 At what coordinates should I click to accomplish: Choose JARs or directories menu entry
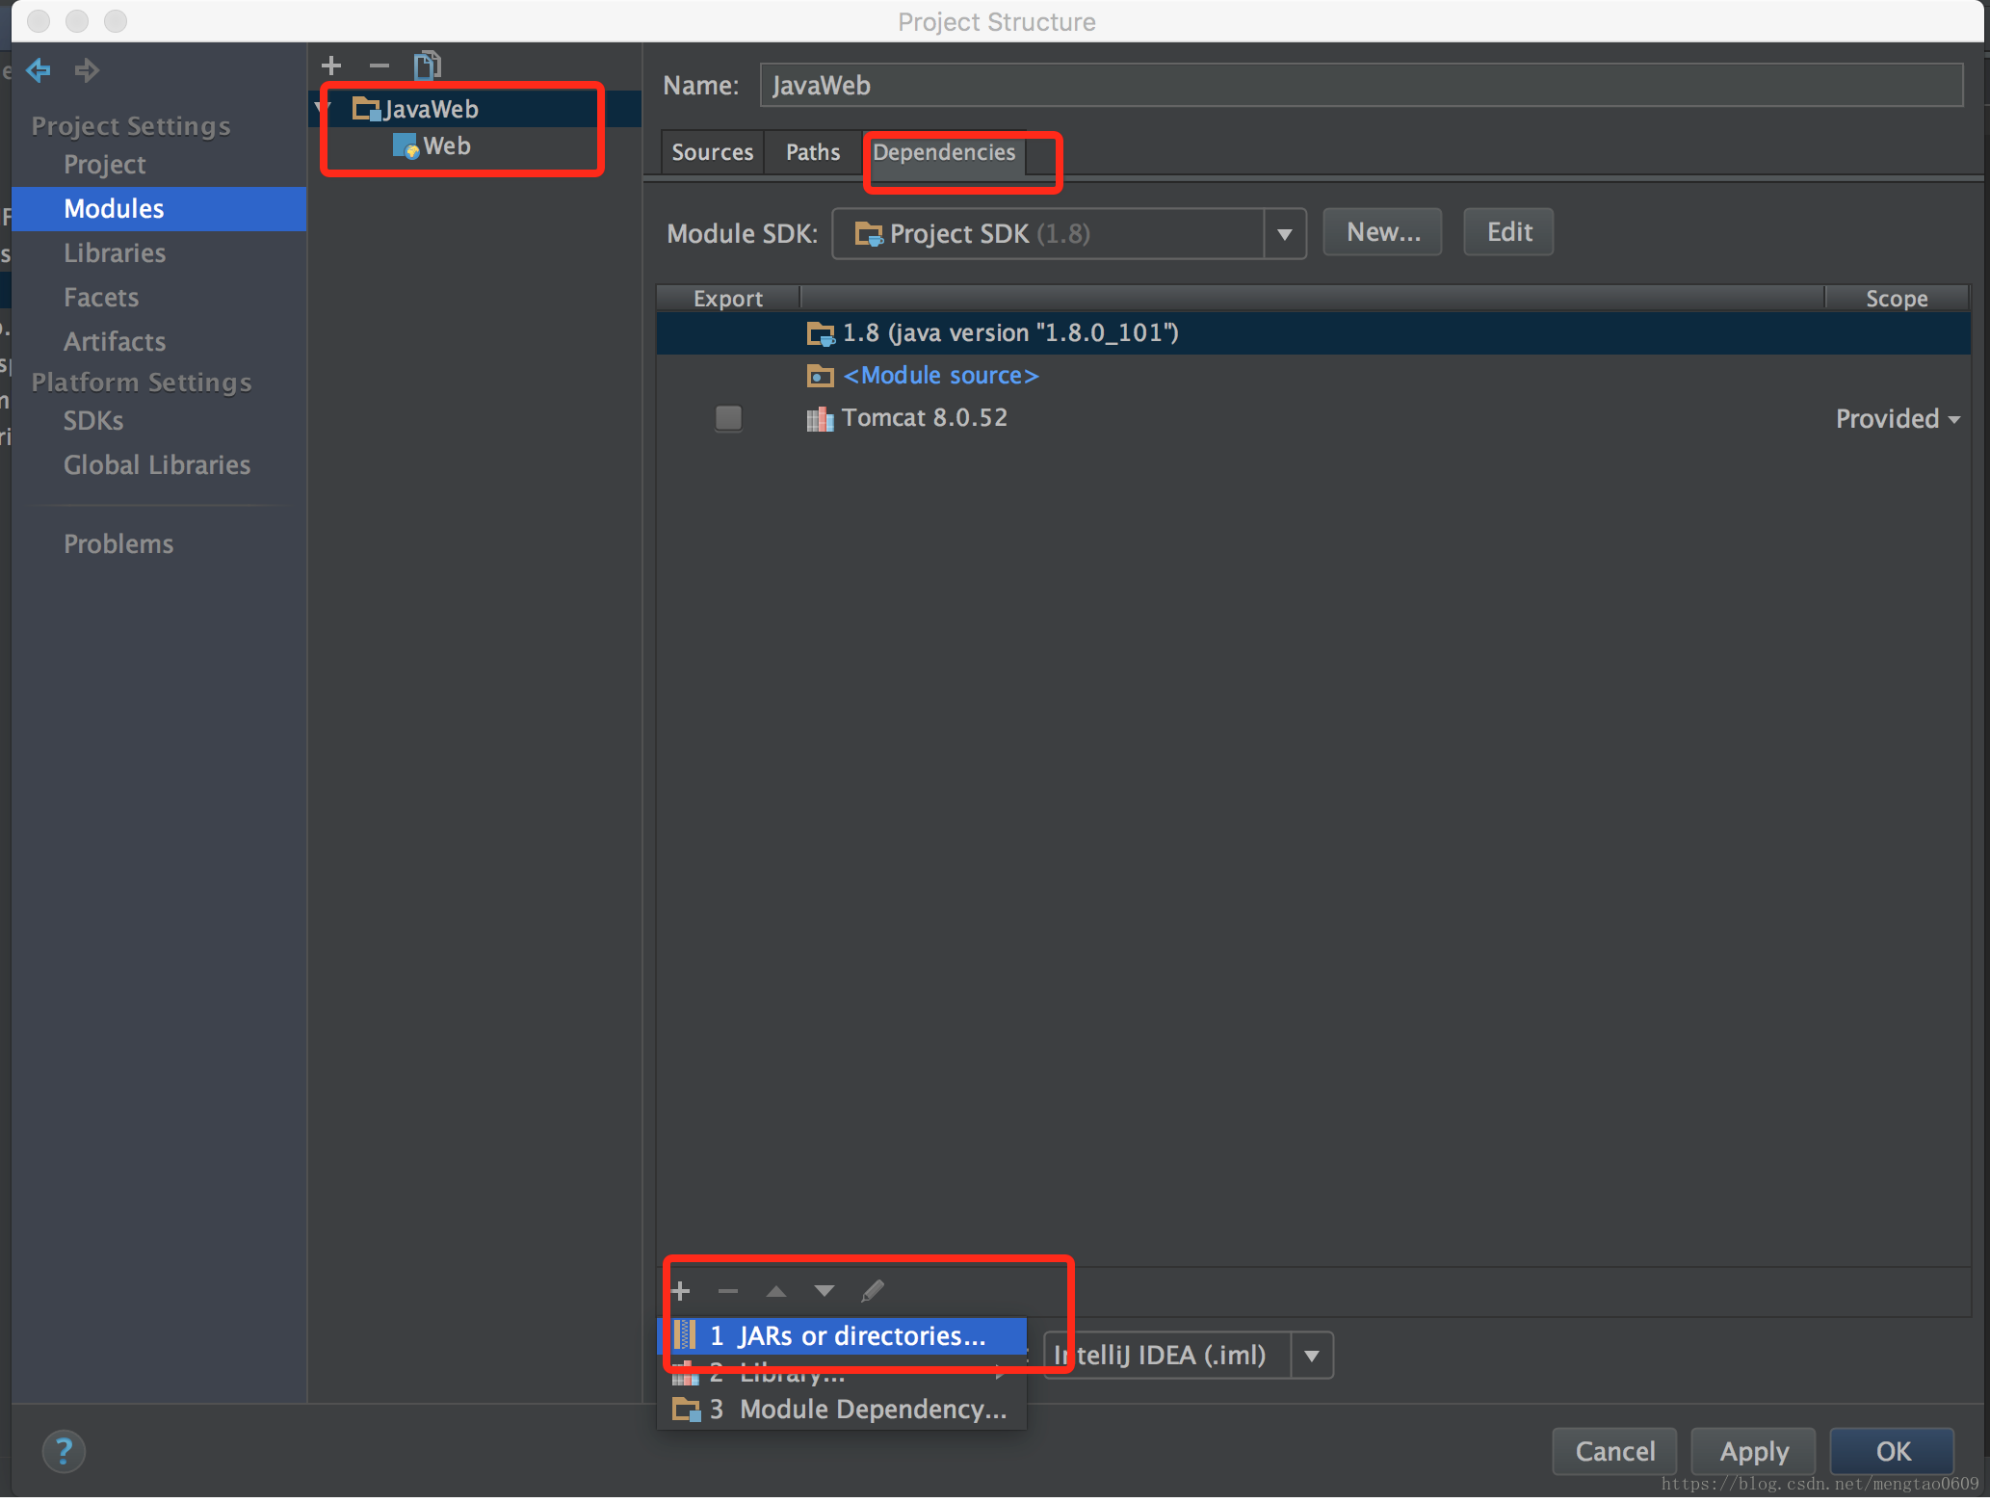(842, 1336)
